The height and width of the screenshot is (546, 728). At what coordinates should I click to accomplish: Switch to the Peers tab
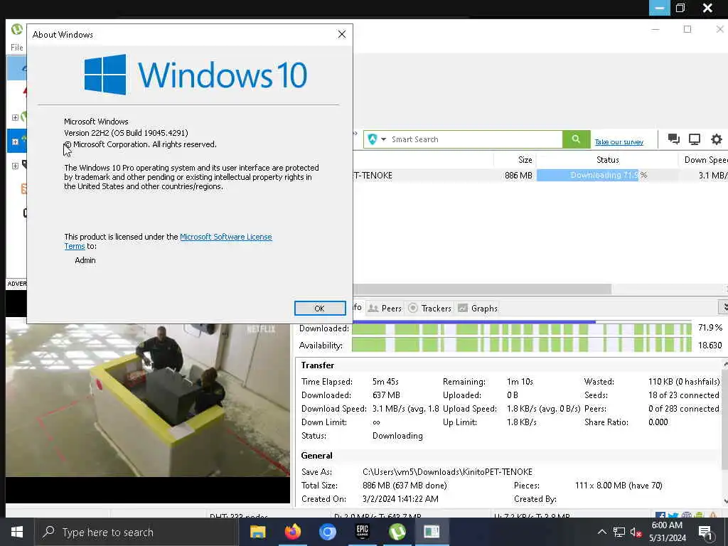click(385, 309)
